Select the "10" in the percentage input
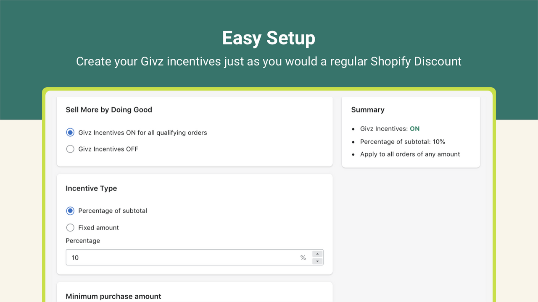The height and width of the screenshot is (302, 538). [x=75, y=257]
